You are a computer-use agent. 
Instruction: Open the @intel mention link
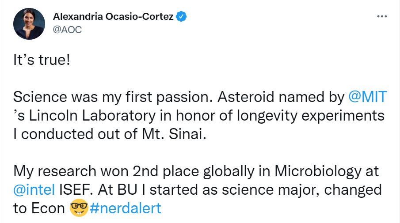click(34, 189)
